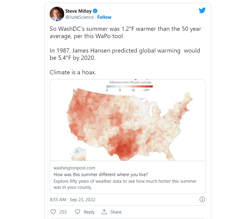Viewport: 245px width, 219px height.
Task: Click the reply speech bubble icon
Action: [78, 212]
